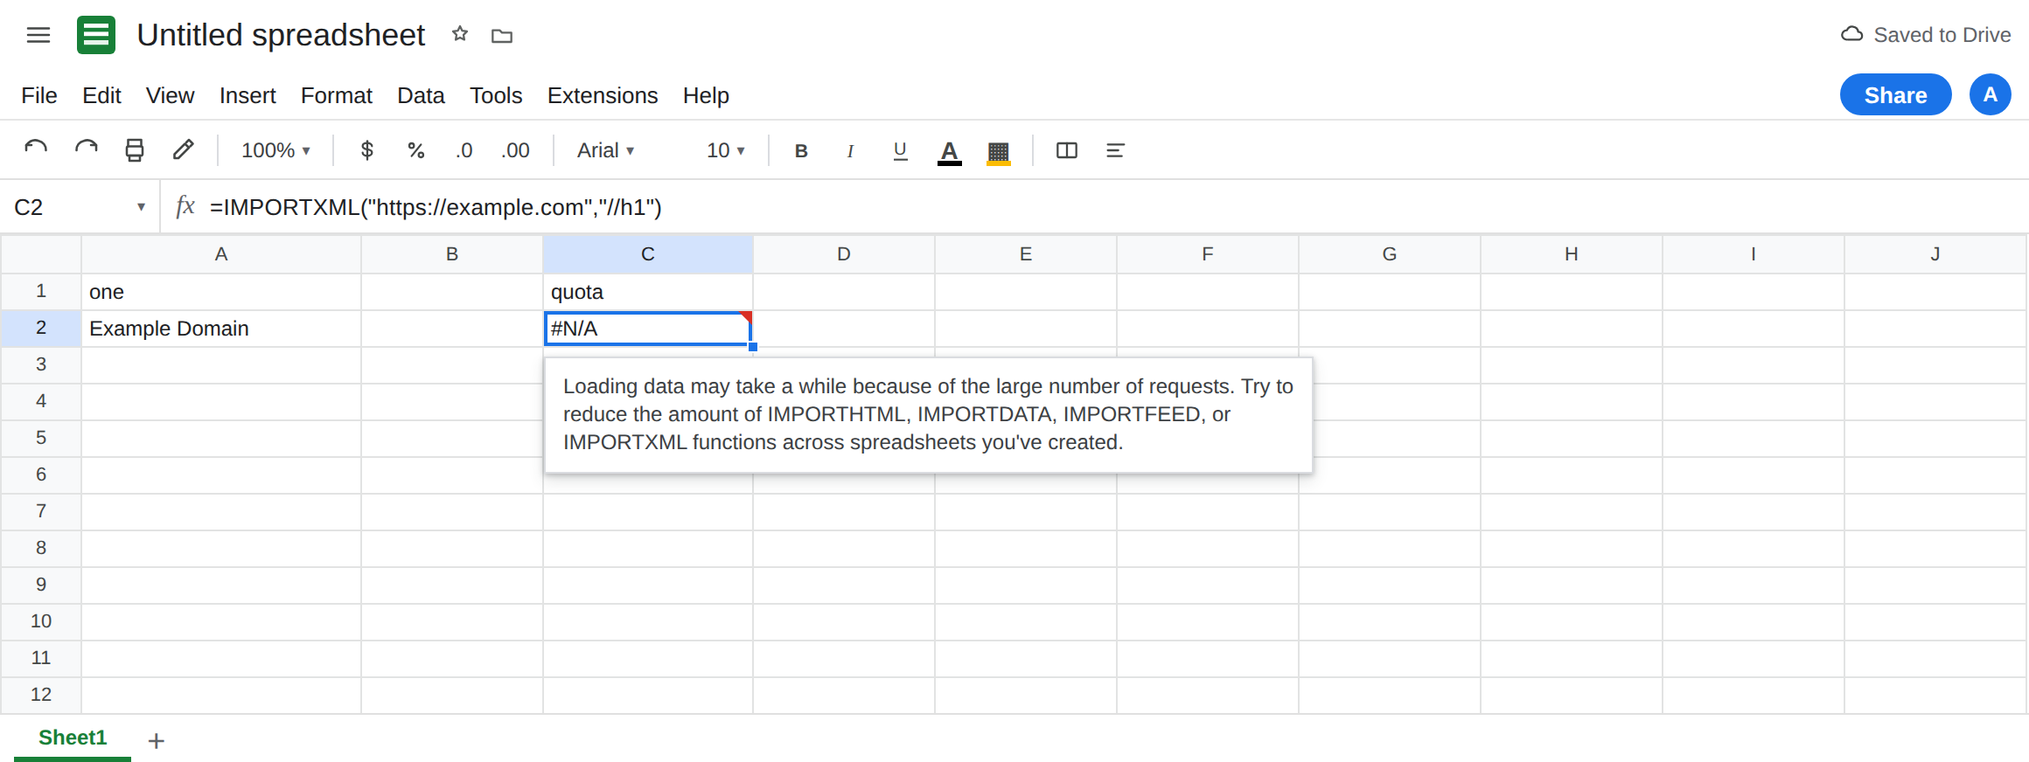Click the Untitled spreadsheet title

click(281, 35)
